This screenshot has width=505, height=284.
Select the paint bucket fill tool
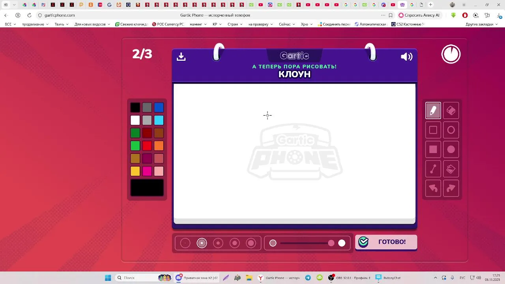[451, 169]
